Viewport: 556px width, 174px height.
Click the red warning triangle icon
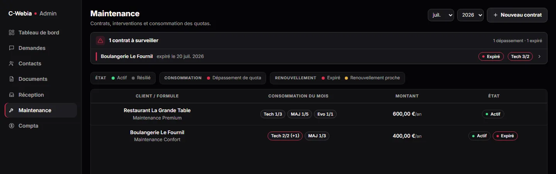click(100, 41)
